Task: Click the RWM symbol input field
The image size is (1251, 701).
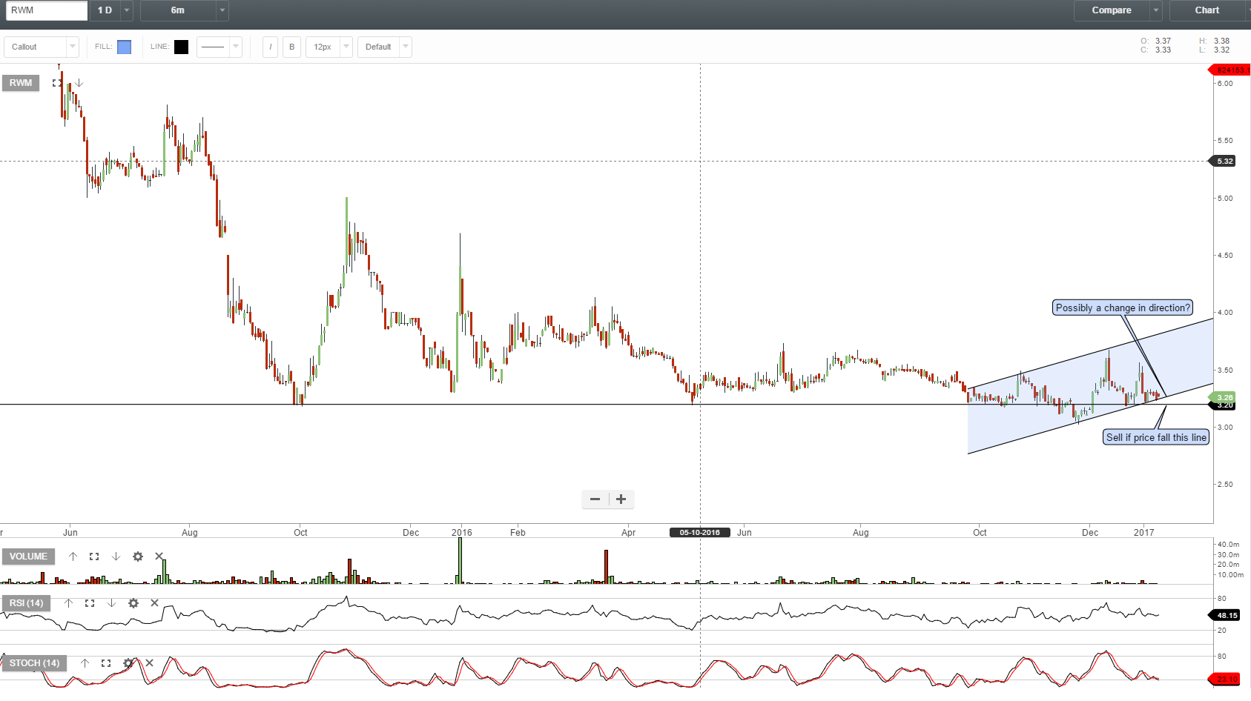Action: pos(46,10)
